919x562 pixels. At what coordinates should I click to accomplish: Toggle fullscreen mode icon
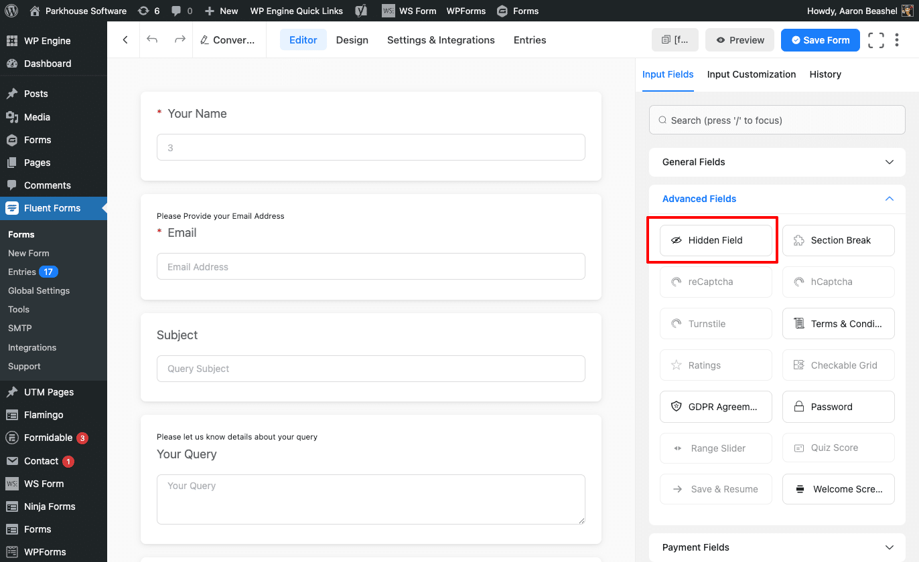tap(875, 40)
